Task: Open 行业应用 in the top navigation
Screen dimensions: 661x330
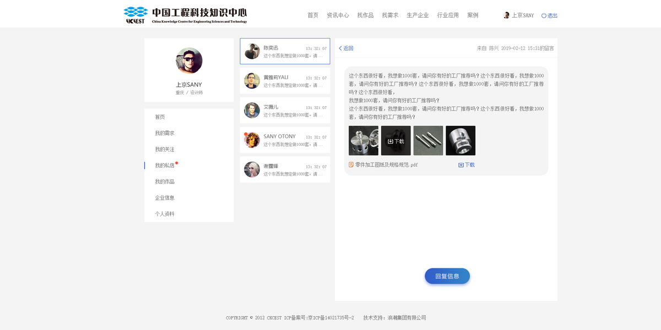Action: coord(448,15)
